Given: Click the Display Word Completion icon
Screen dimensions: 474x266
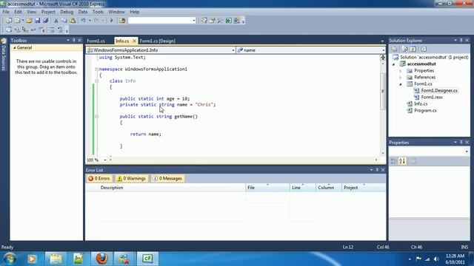Looking at the screenshot, I should 33,30.
